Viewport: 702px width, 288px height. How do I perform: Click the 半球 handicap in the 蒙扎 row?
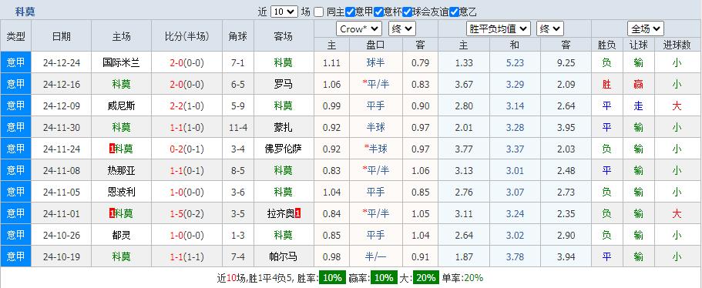[375, 127]
